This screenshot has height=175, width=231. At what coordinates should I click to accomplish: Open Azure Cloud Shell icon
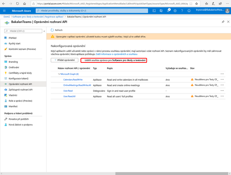tap(154, 11)
